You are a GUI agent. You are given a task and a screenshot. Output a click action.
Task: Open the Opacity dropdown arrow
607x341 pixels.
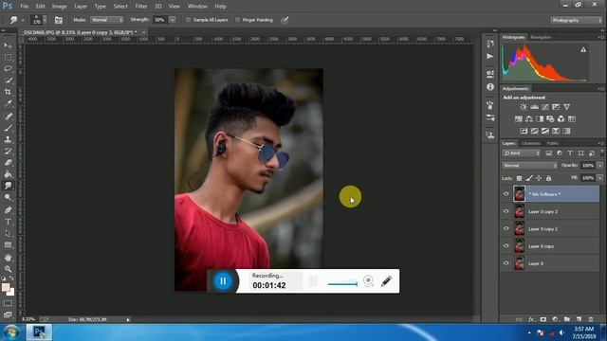click(600, 166)
